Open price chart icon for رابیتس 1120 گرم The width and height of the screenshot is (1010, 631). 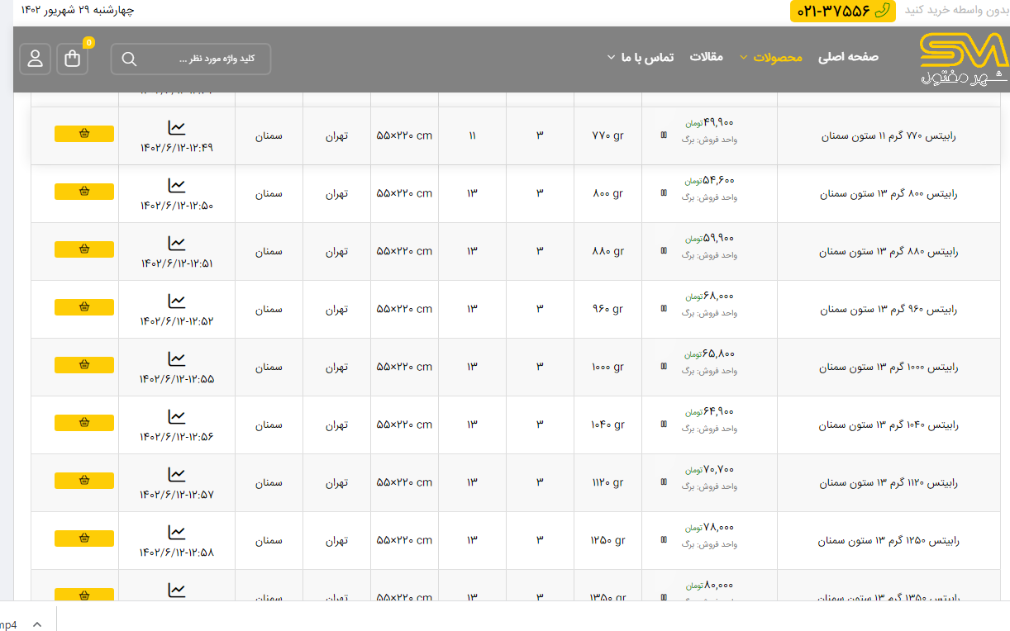tap(176, 474)
